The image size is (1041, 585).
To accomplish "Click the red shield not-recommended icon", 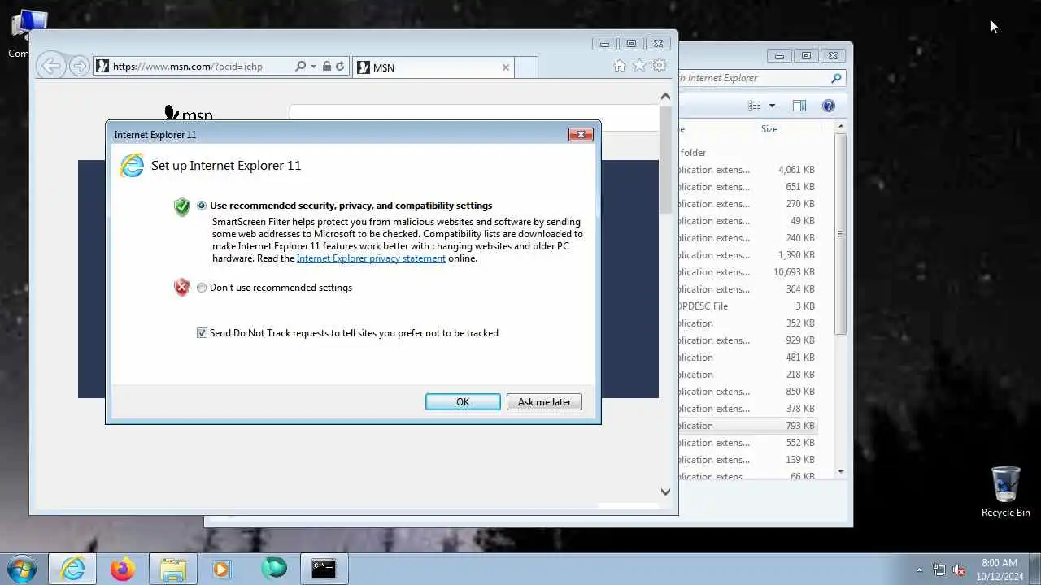I will (x=182, y=287).
